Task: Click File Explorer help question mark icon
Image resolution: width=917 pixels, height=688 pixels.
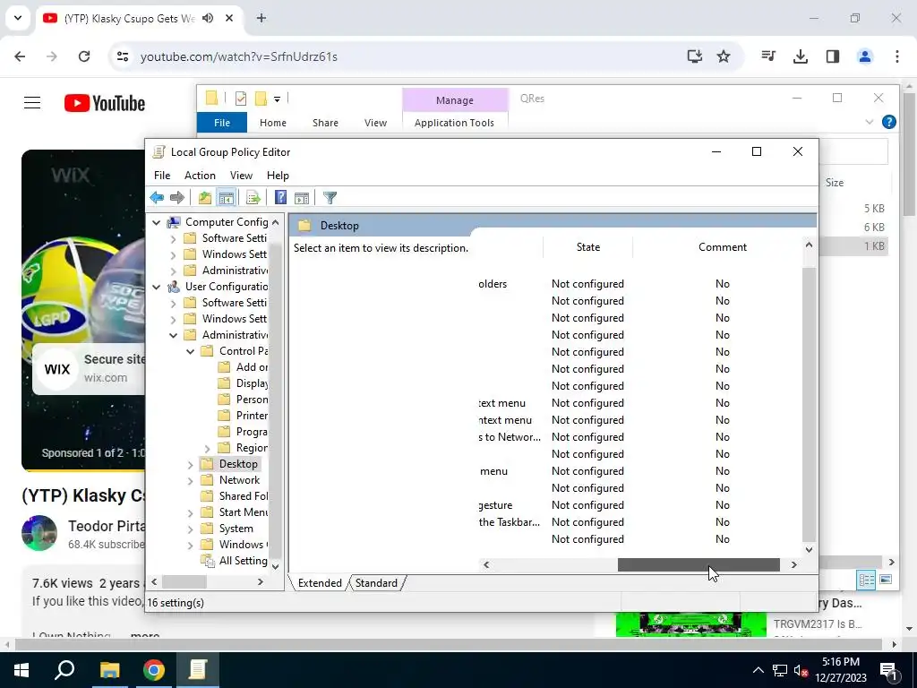Action: [889, 122]
